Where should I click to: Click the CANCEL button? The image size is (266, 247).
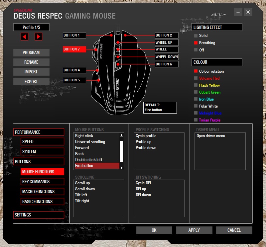[x=234, y=230]
